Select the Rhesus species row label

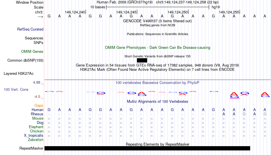pos(37,114)
